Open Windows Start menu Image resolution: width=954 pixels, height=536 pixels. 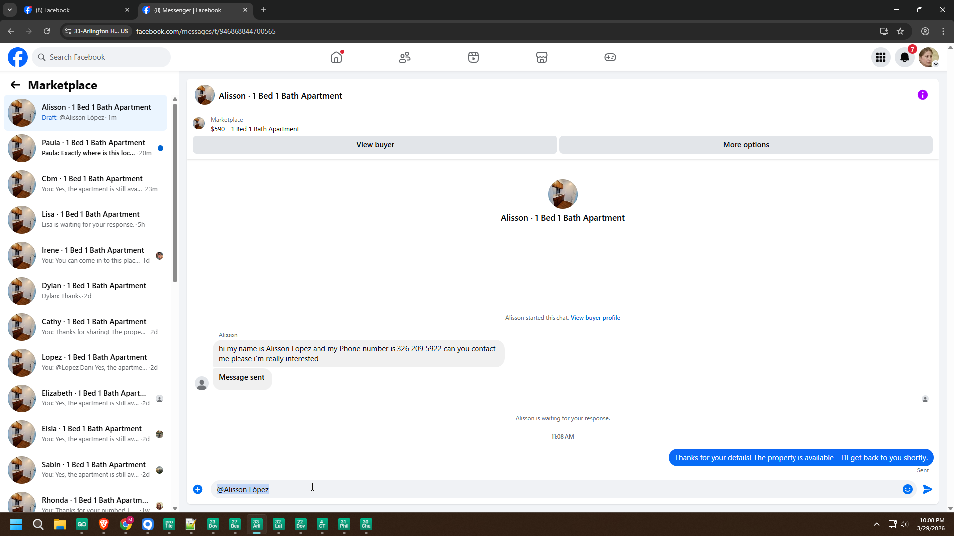[16, 524]
